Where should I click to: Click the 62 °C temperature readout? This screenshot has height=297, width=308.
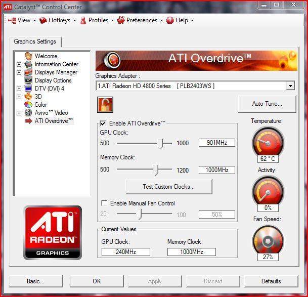pos(268,159)
